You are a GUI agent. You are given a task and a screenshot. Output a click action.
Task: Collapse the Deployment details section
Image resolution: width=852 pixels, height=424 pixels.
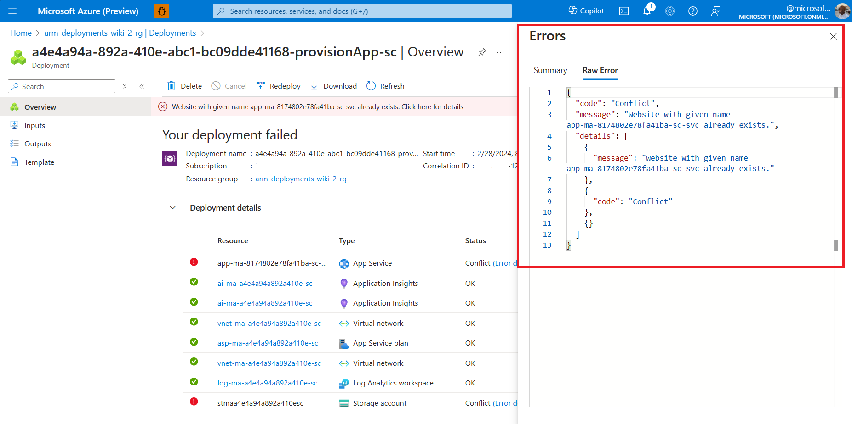173,207
